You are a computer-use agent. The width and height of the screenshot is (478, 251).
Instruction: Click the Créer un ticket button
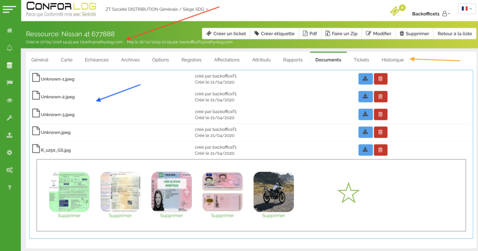pyautogui.click(x=226, y=34)
